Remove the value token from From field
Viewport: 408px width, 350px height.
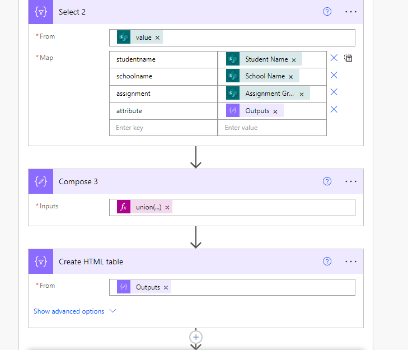157,38
